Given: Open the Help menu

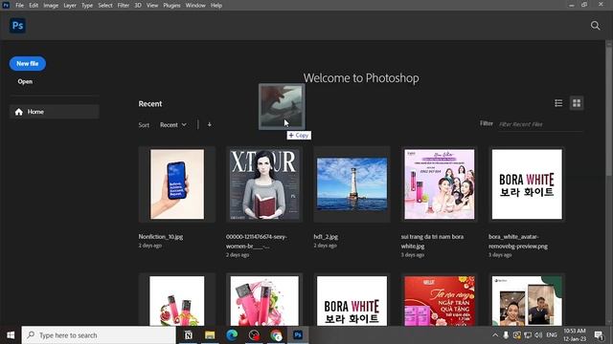Looking at the screenshot, I should click(x=216, y=6).
